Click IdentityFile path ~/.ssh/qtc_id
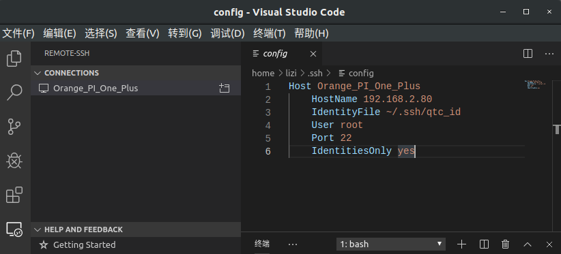 point(423,112)
